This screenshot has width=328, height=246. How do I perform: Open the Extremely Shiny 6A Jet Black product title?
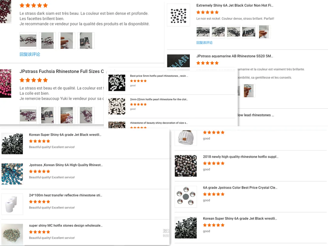coord(235,5)
